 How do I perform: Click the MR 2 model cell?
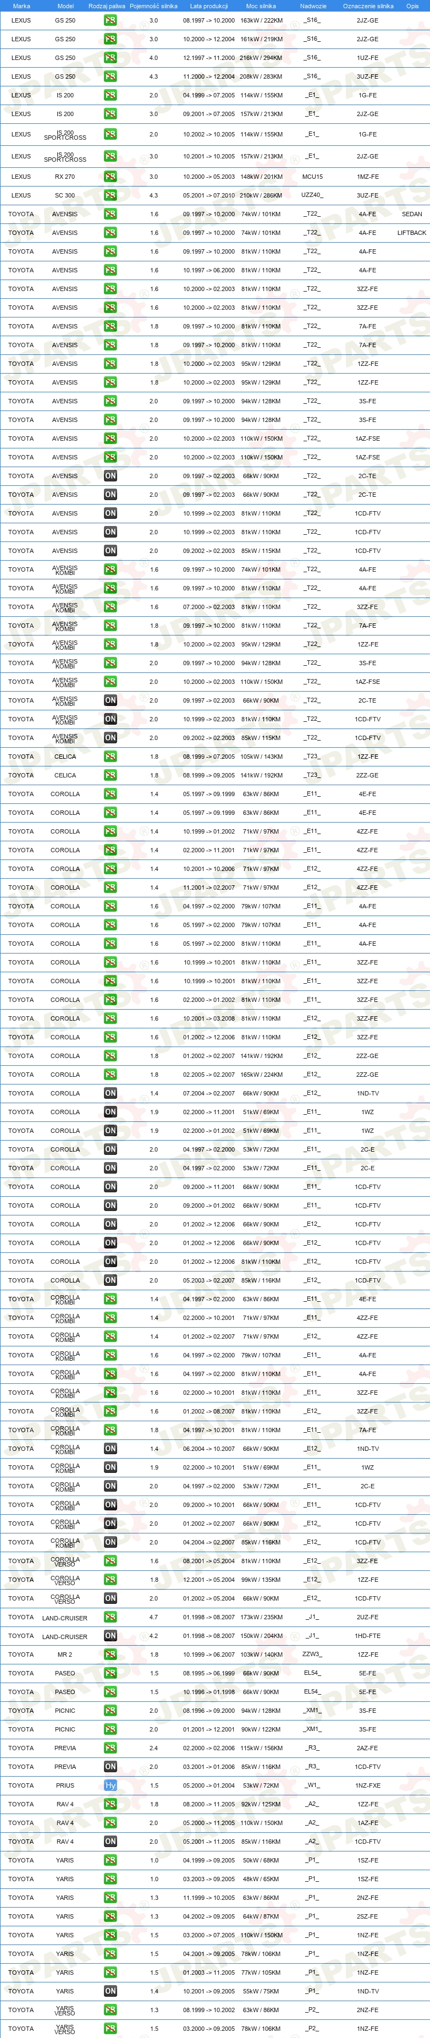click(65, 1654)
